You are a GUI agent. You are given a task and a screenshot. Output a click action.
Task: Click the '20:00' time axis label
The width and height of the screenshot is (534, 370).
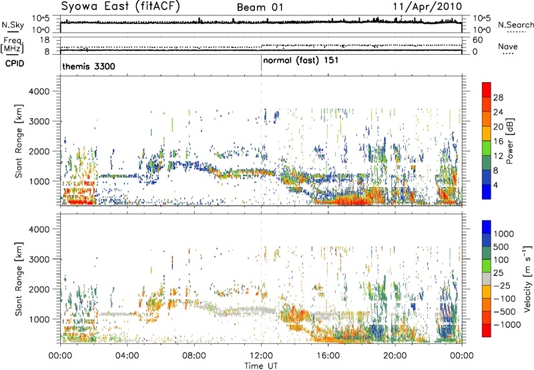click(394, 356)
